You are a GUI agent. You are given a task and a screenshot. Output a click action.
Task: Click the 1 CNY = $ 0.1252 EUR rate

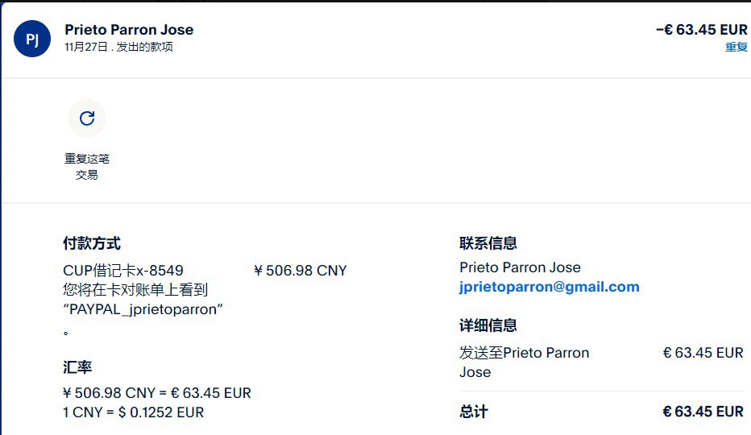[x=133, y=412]
